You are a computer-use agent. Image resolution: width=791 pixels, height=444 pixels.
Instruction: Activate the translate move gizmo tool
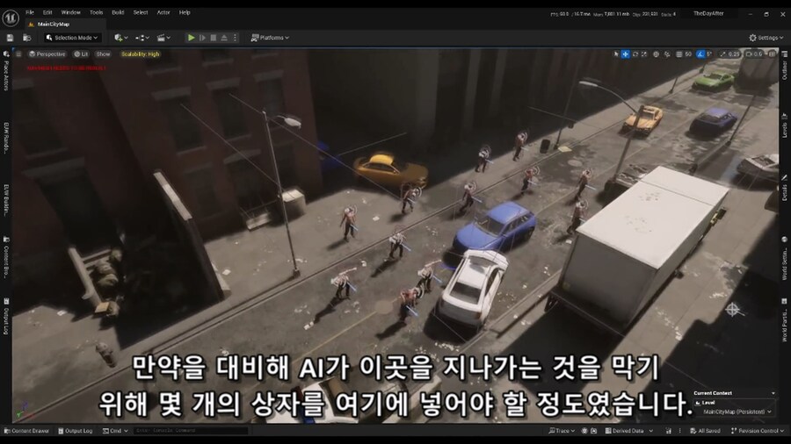pyautogui.click(x=626, y=54)
